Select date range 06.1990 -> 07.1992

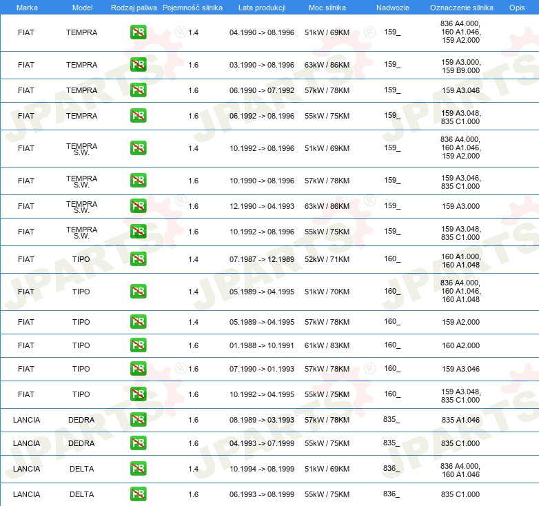262,90
